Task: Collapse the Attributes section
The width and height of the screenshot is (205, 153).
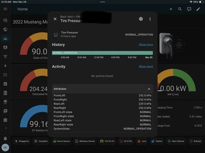Action: pos(149,89)
